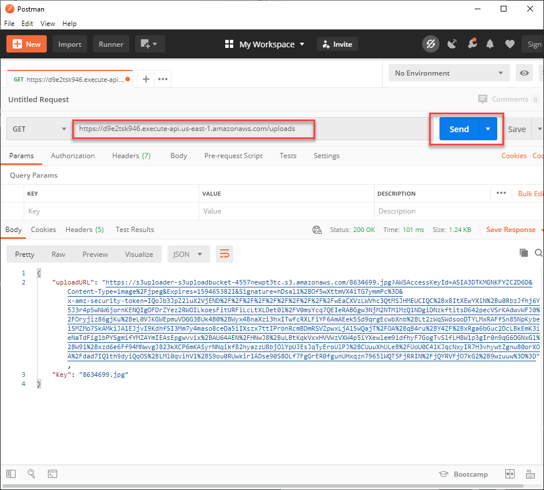Open the Comments panel
This screenshot has height=490, width=544.
coord(508,99)
